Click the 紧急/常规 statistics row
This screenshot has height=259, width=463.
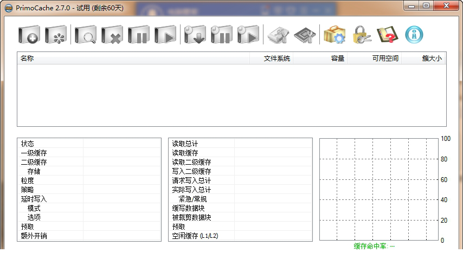[240, 199]
